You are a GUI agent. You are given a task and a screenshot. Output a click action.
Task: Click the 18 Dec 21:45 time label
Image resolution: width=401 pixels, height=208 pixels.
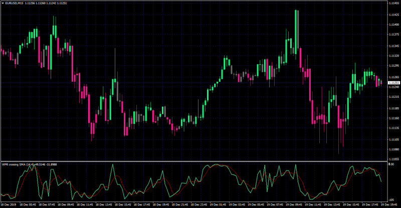point(180,204)
